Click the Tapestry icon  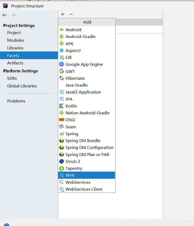62,168
